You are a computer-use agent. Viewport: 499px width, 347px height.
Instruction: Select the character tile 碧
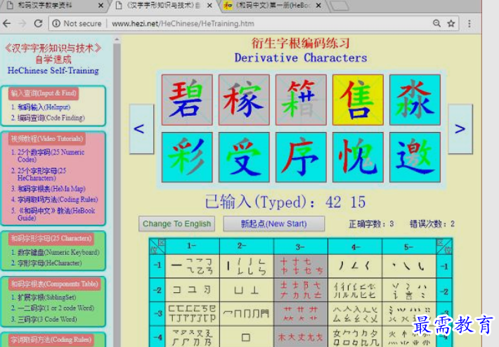(x=187, y=100)
